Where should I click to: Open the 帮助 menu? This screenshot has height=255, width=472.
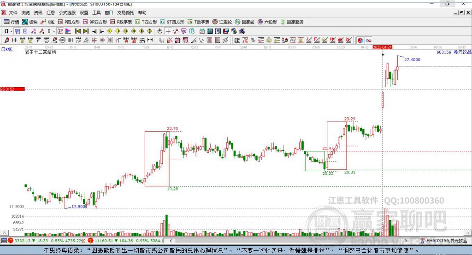(142, 12)
